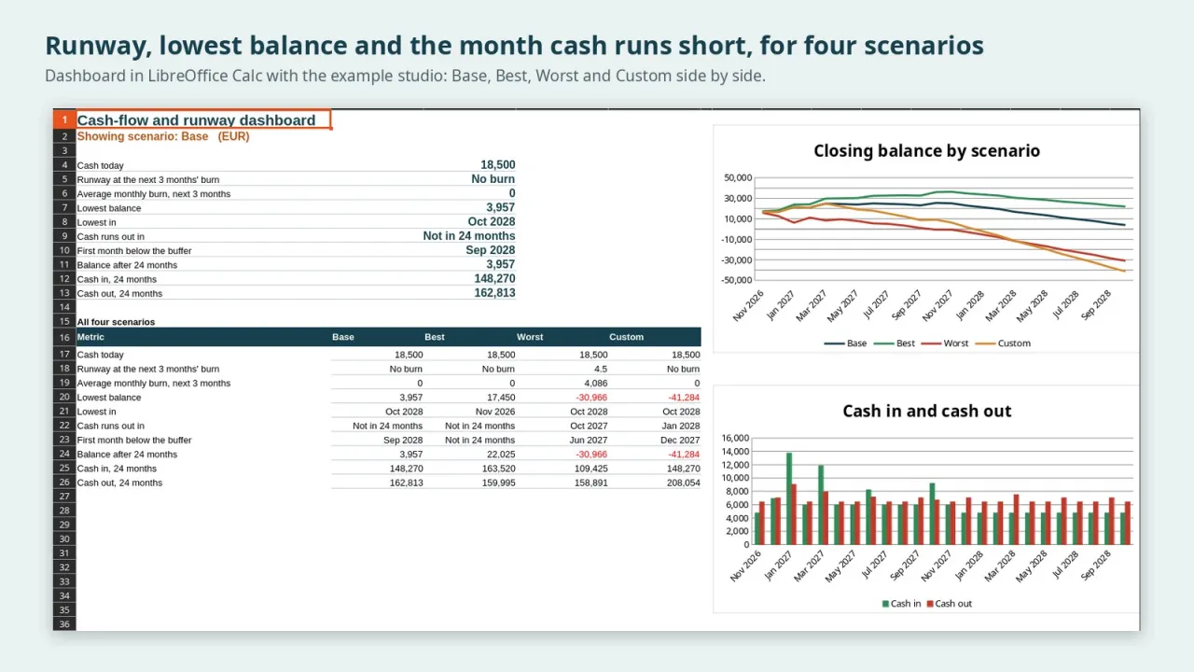Select Best cash out value 159,995
The width and height of the screenshot is (1194, 672).
499,483
